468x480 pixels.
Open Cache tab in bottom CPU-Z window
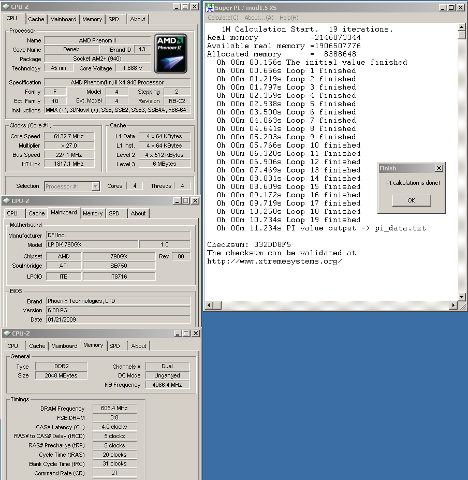pyautogui.click(x=37, y=346)
